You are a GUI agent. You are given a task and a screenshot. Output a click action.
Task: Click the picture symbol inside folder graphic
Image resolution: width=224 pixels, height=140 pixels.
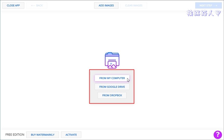(112, 65)
